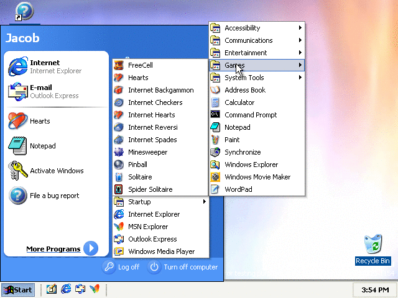Click the Calculator icon

(x=215, y=102)
